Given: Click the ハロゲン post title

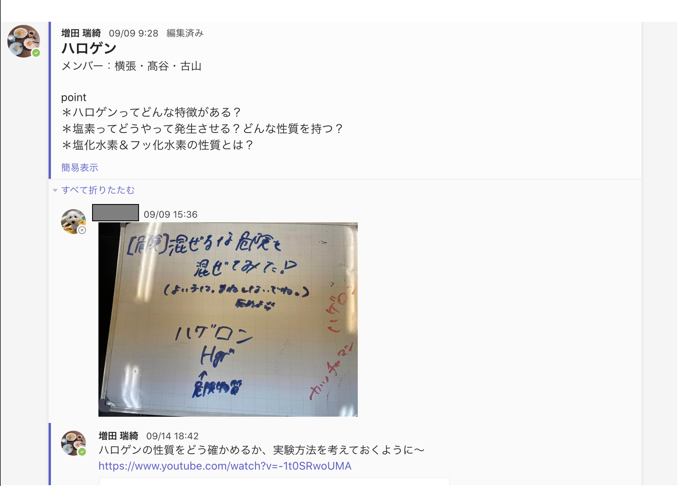Looking at the screenshot, I should [89, 48].
